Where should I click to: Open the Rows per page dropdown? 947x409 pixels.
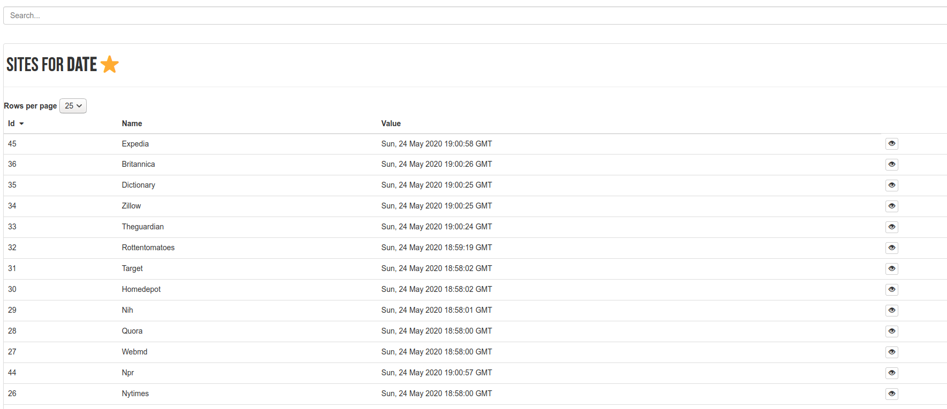[73, 106]
